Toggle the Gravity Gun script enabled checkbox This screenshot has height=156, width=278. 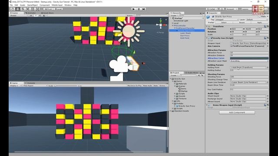[x=212, y=38]
